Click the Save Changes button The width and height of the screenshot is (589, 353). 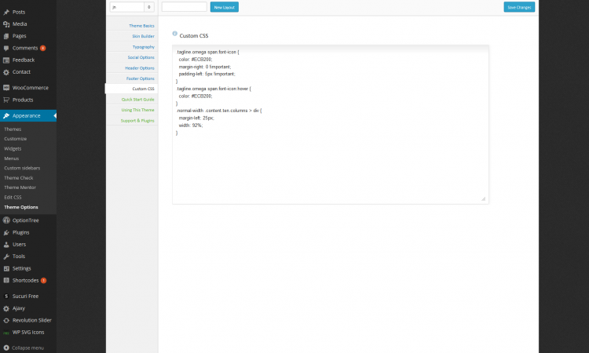519,7
